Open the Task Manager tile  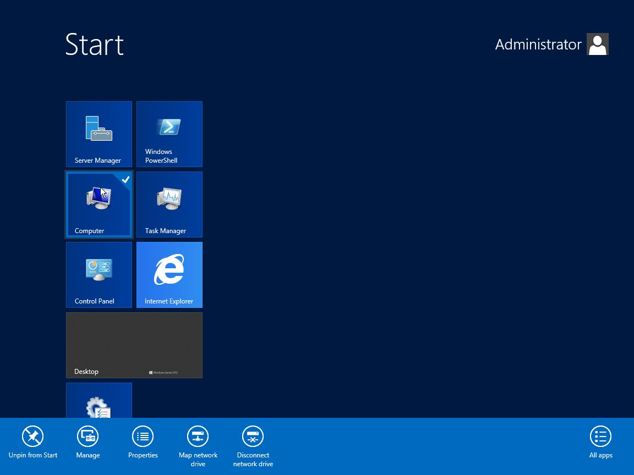[170, 205]
